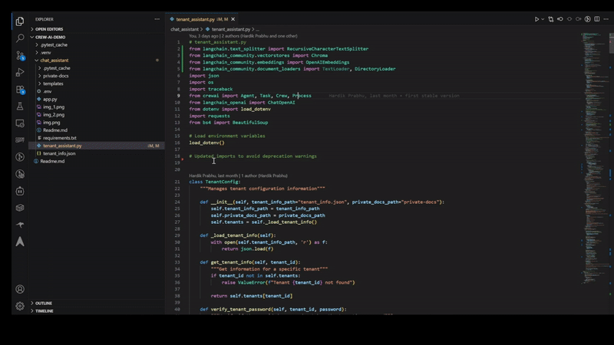Open the robot-face chat activity icon
This screenshot has height=345, width=614.
(x=20, y=191)
